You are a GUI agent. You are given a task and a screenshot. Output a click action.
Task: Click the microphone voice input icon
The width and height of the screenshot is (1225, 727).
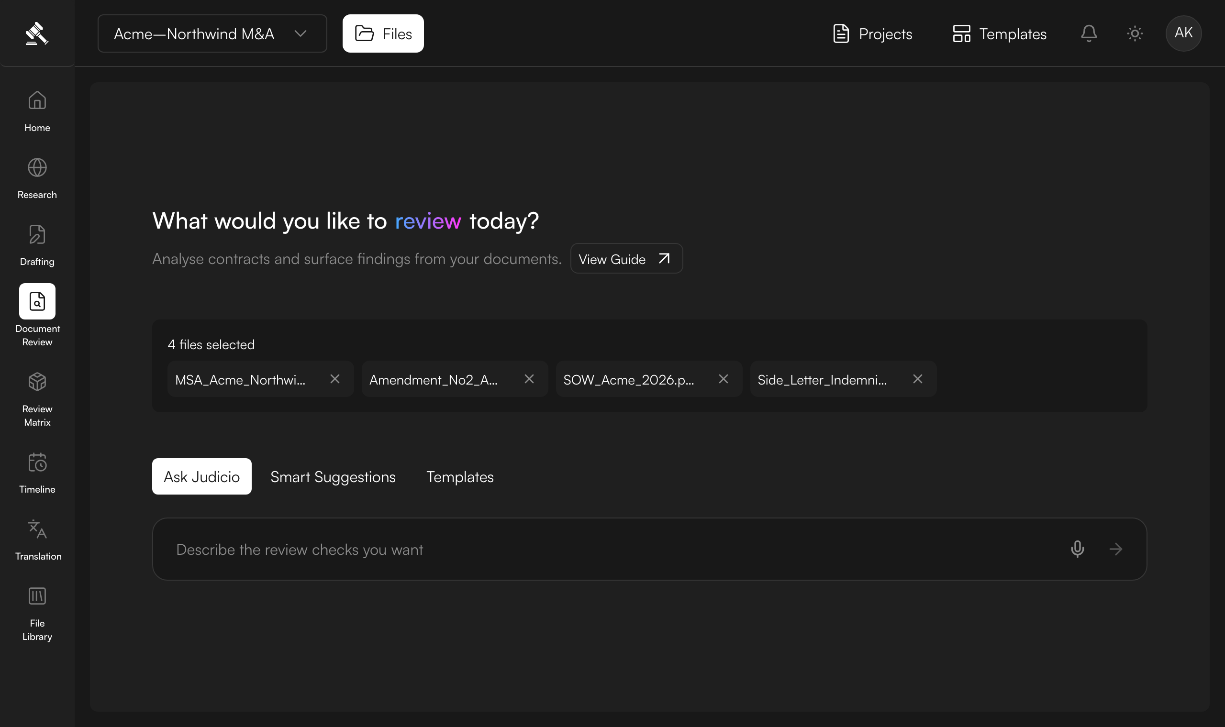1078,549
